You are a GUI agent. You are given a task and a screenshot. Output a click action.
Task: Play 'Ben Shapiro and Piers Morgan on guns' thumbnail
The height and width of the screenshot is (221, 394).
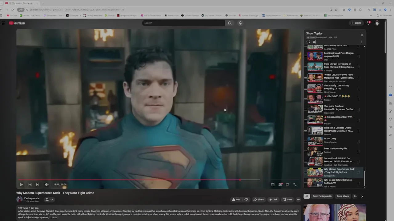[x=315, y=56]
